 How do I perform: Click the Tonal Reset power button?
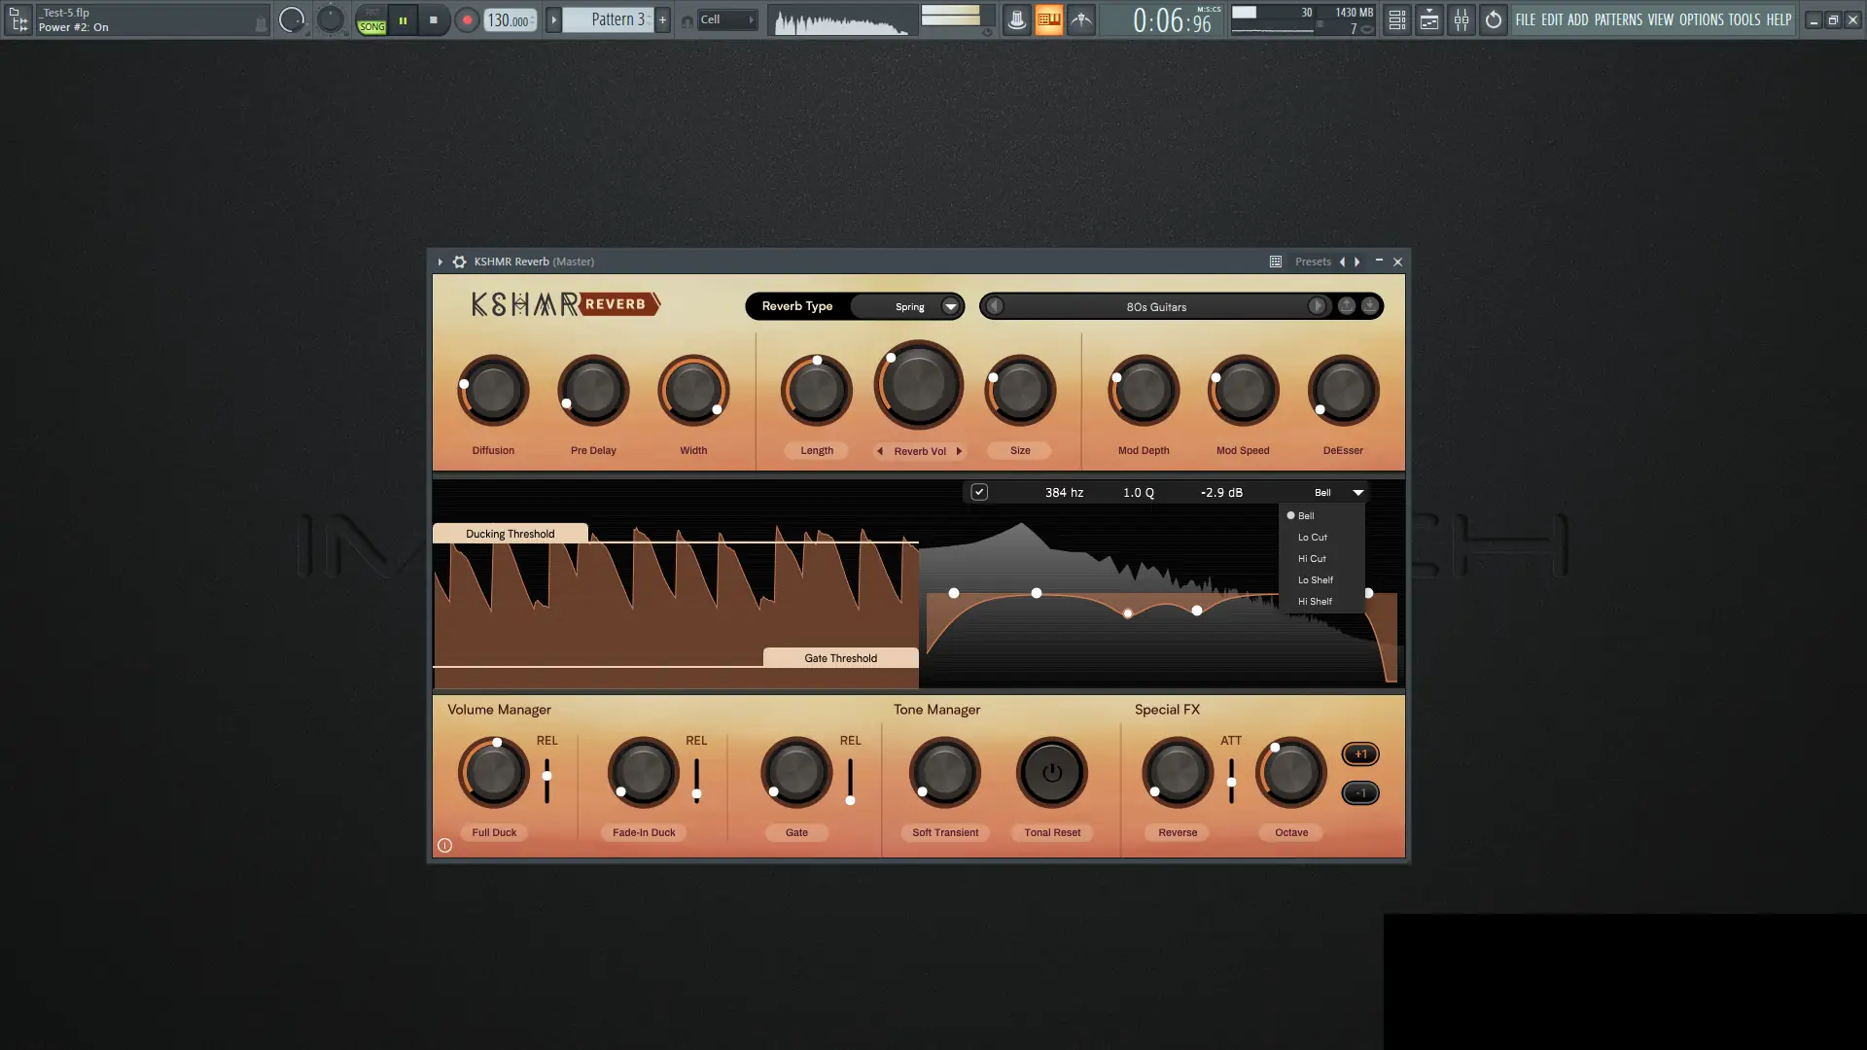point(1051,773)
